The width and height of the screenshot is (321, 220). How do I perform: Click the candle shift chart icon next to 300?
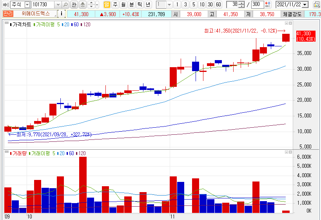pyautogui.click(x=268, y=4)
